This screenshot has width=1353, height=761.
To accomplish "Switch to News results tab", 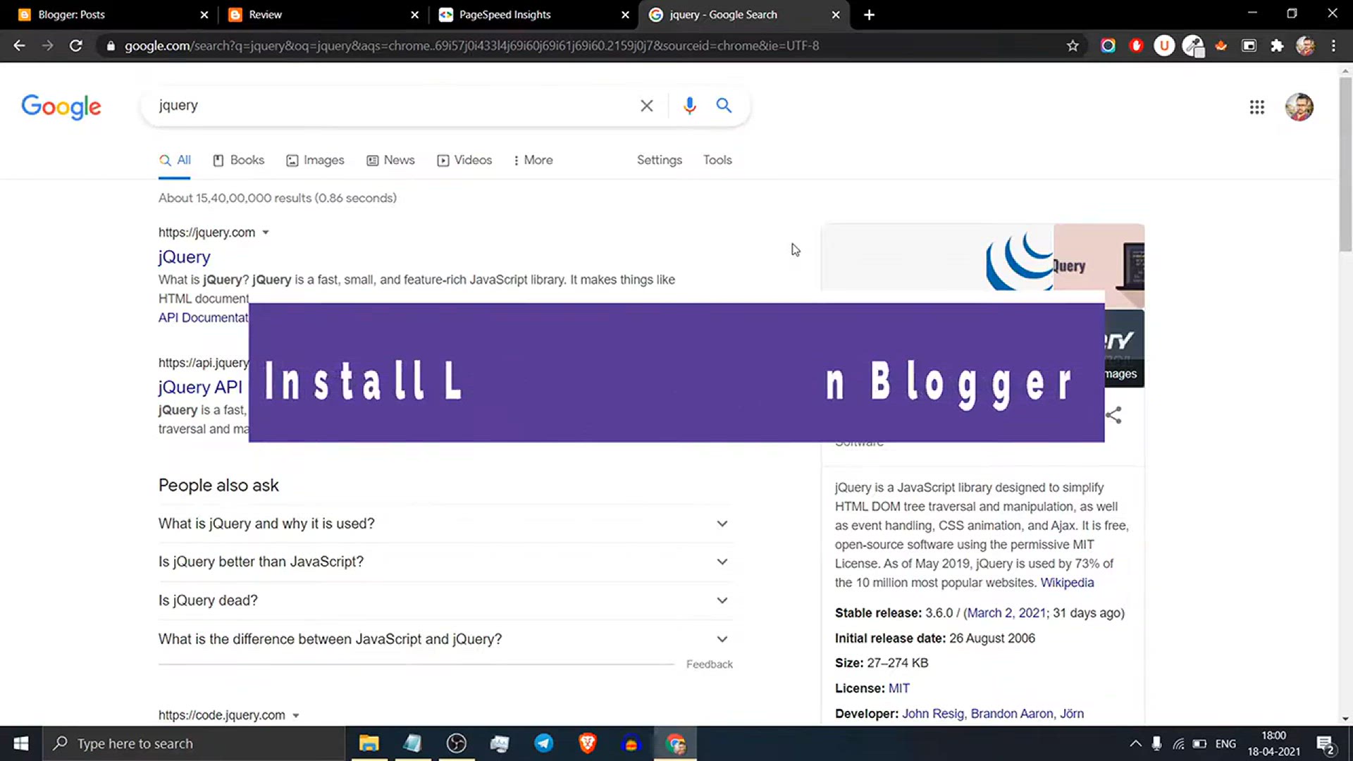I will click(390, 160).
